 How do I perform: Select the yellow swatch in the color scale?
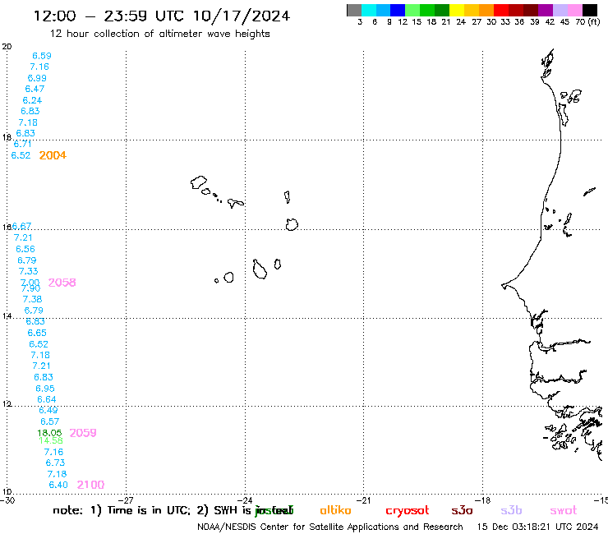(457, 10)
